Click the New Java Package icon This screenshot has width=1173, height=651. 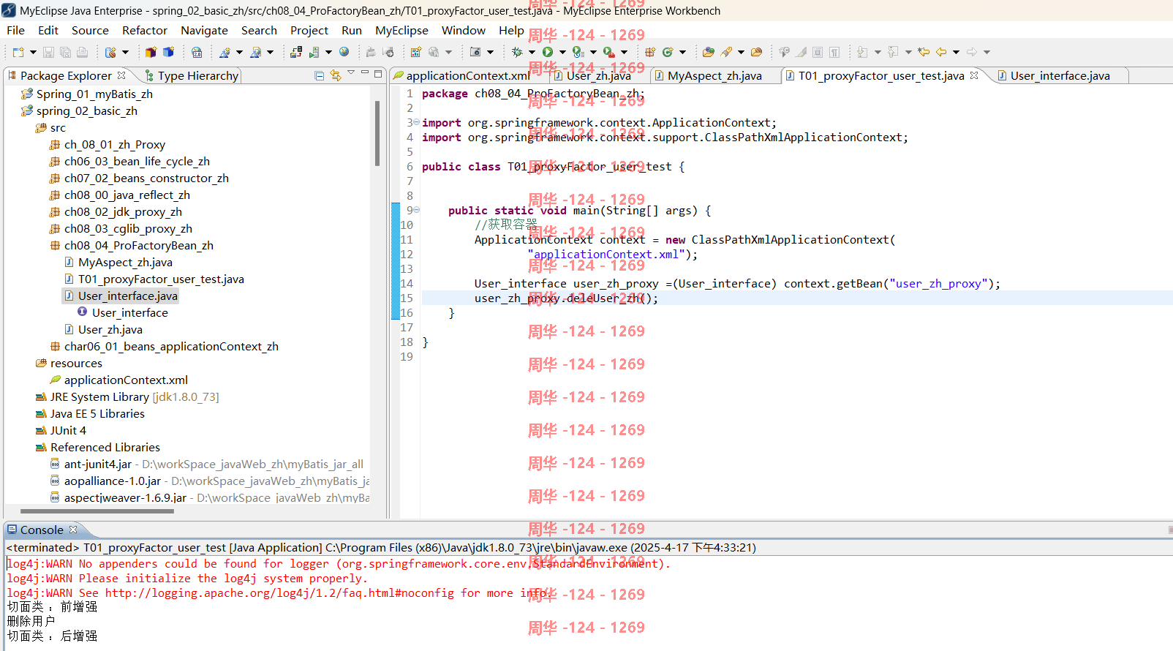click(x=650, y=52)
